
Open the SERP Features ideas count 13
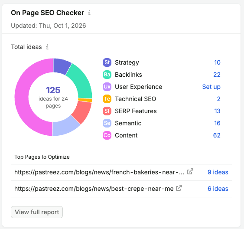[x=217, y=111]
